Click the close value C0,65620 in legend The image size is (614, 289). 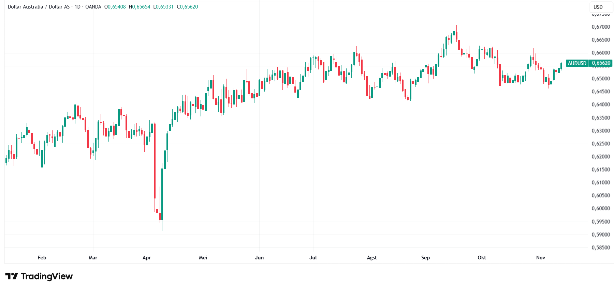point(187,7)
